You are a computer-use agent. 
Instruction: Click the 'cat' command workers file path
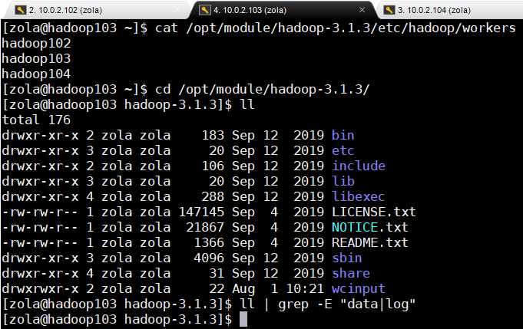coord(351,28)
